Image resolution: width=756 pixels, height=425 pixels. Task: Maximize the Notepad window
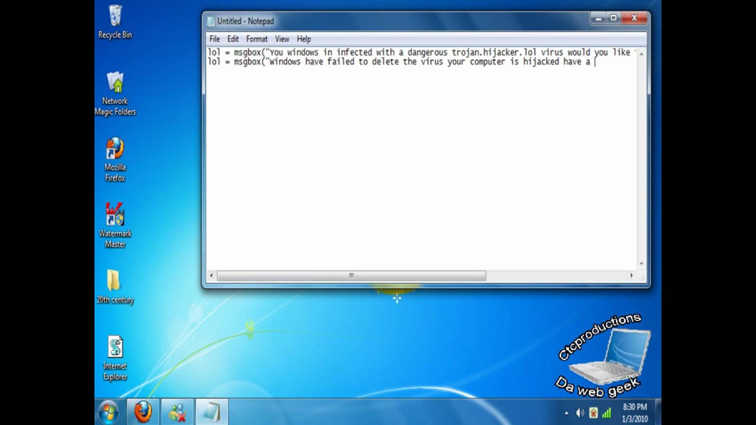(x=613, y=18)
